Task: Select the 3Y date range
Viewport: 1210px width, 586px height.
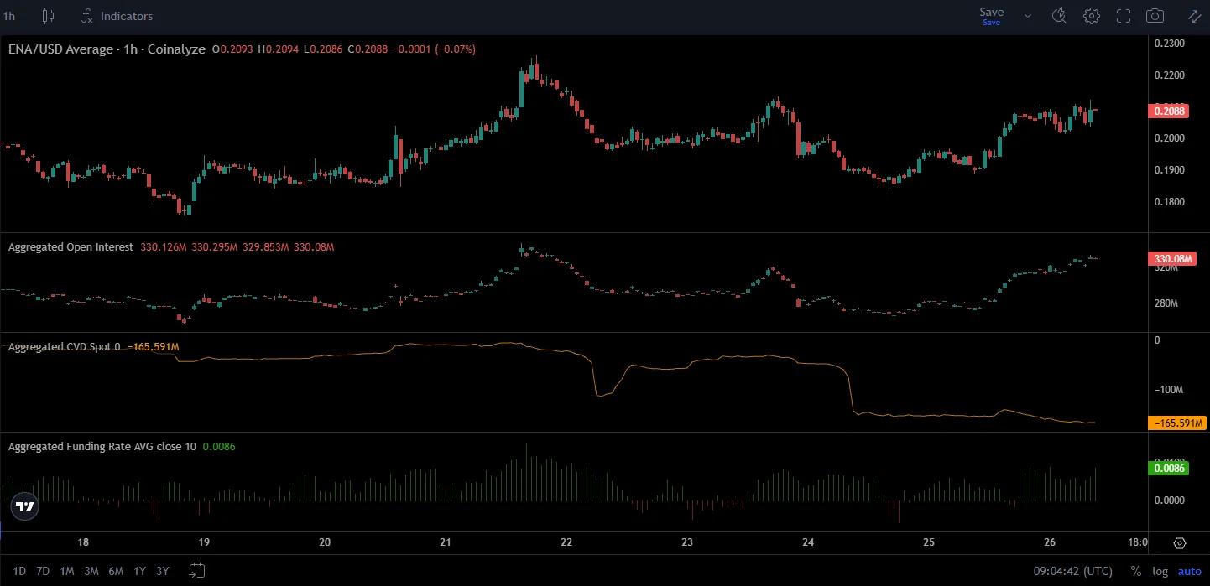Action: (163, 572)
